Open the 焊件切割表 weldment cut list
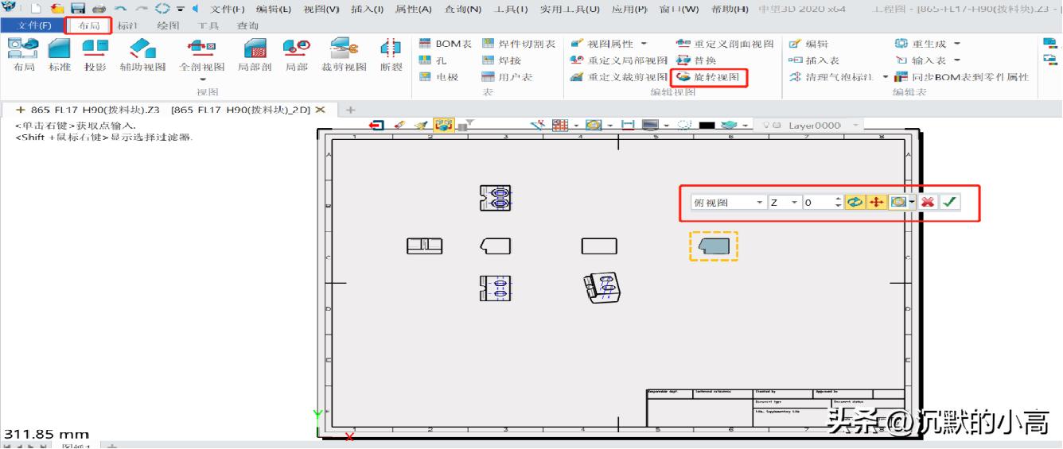Screen dimensions: 1063x449 pyautogui.click(x=519, y=44)
